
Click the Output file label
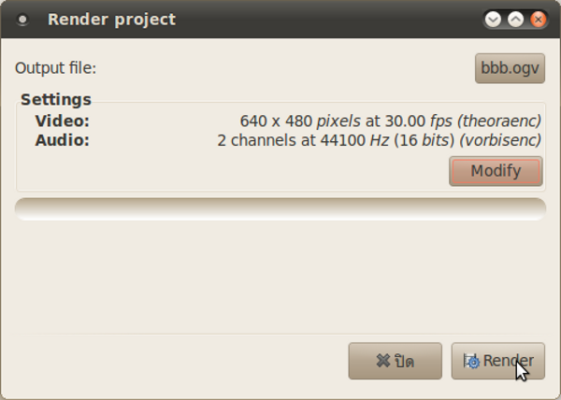click(55, 68)
